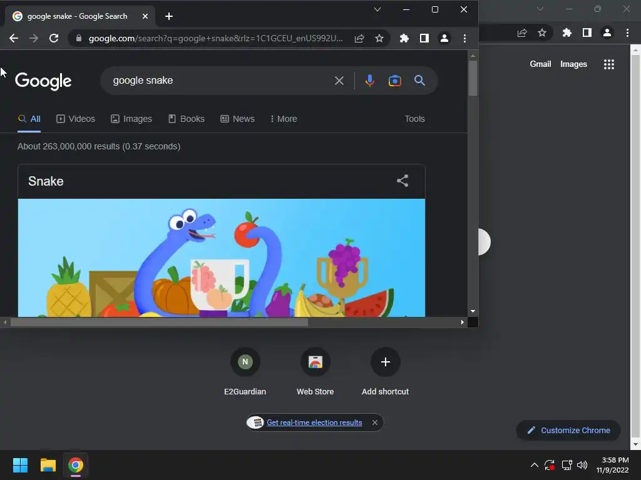Viewport: 641px width, 480px height.
Task: Switch to Images results tab
Action: click(x=131, y=119)
